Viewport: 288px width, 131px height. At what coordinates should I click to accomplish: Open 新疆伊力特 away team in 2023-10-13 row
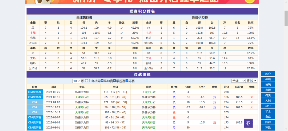[149, 112]
